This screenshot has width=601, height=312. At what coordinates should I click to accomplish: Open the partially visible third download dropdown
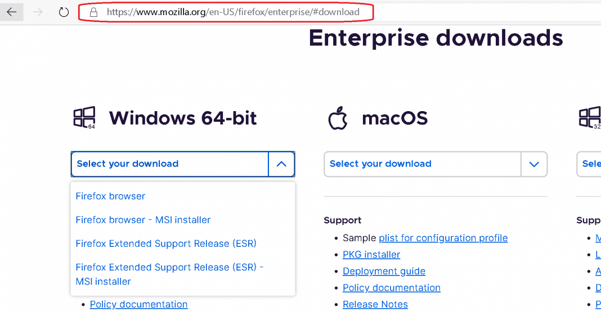[590, 164]
